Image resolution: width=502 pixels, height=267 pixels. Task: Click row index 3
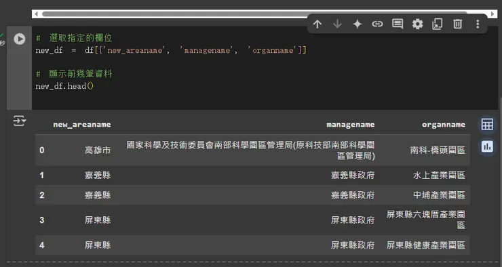pos(42,220)
